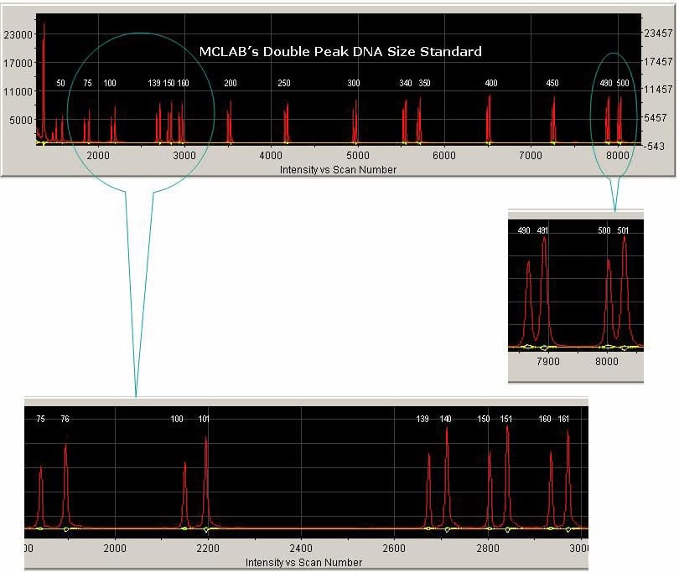Click the 250 peak label in top chart
Image resolution: width=679 pixels, height=572 pixels.
(x=284, y=83)
